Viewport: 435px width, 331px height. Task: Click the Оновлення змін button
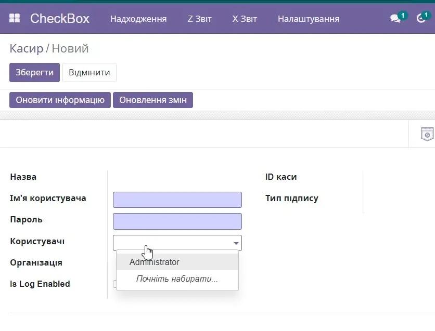pyautogui.click(x=153, y=100)
